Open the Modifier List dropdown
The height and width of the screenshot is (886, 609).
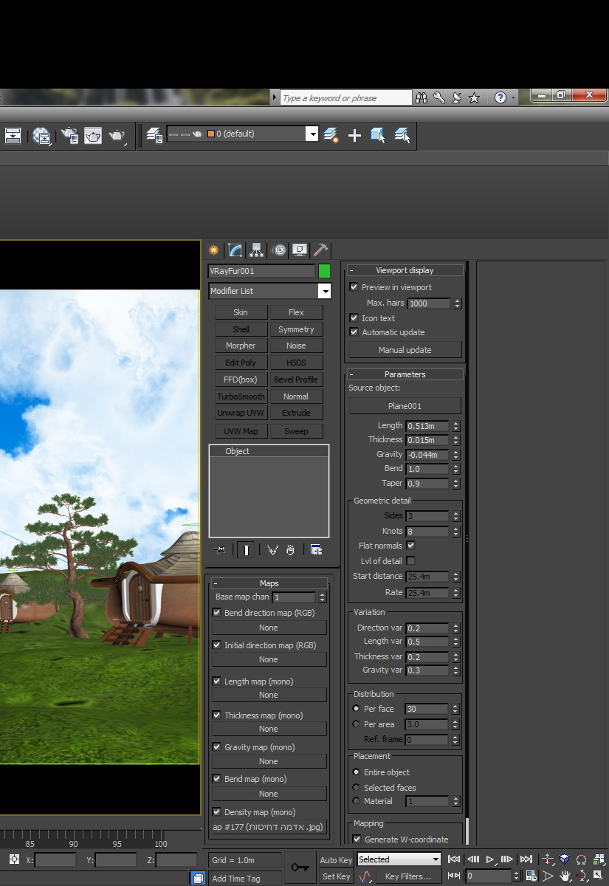[323, 292]
